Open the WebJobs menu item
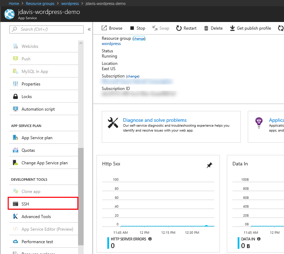The image size is (284, 254). (44, 46)
